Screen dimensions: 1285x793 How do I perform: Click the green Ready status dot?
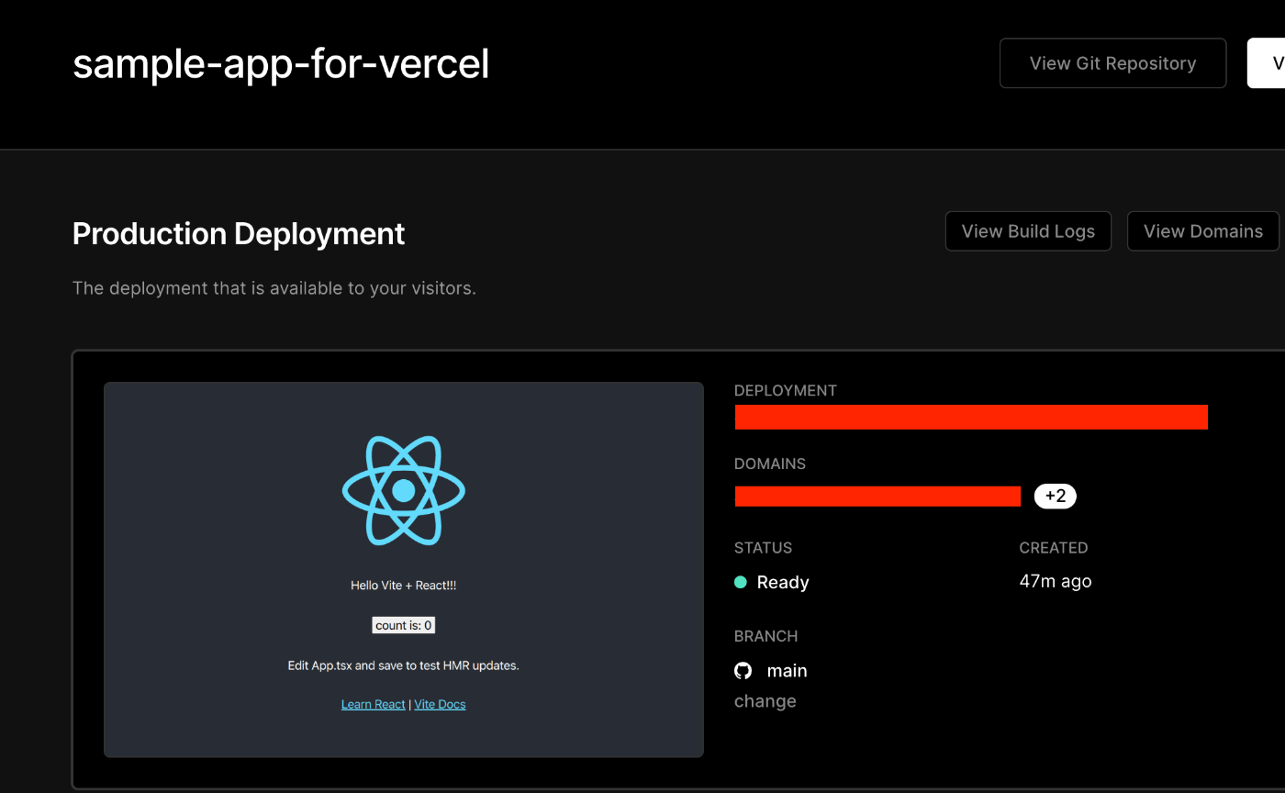point(741,582)
